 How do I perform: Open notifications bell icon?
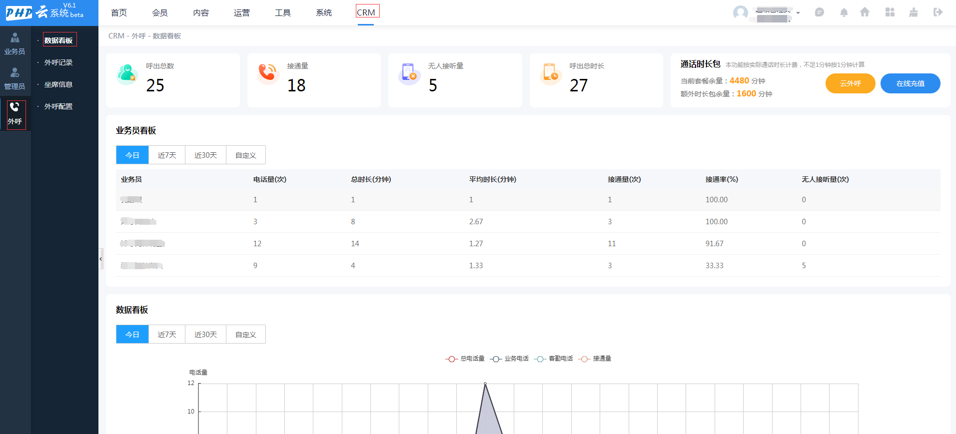tap(844, 12)
